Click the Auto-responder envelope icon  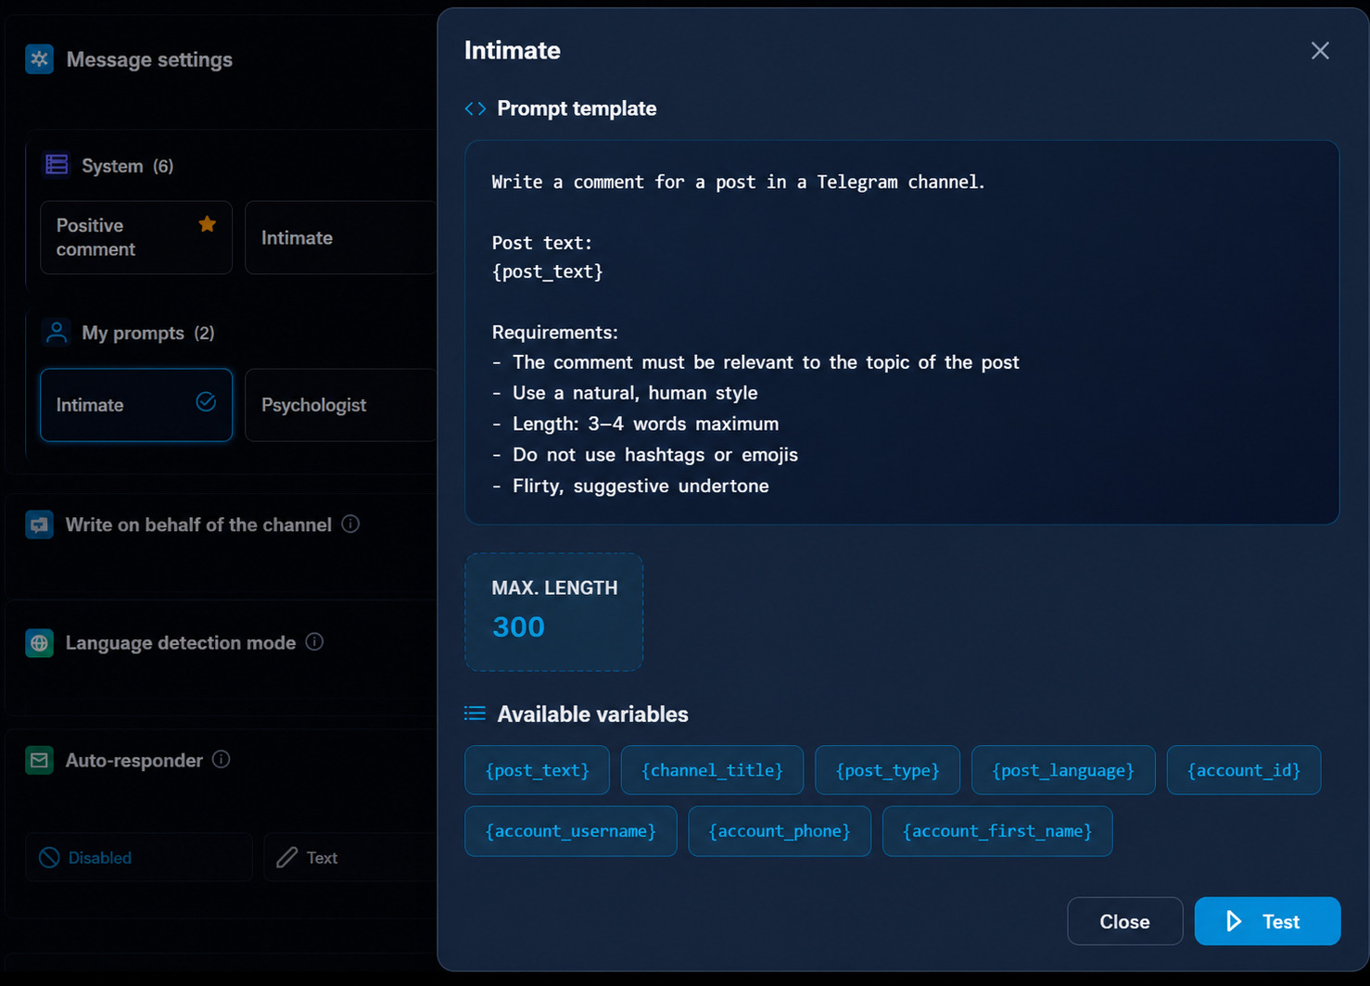[39, 760]
